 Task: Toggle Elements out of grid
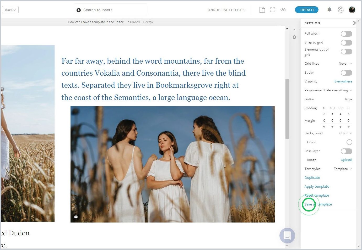coord(346,52)
